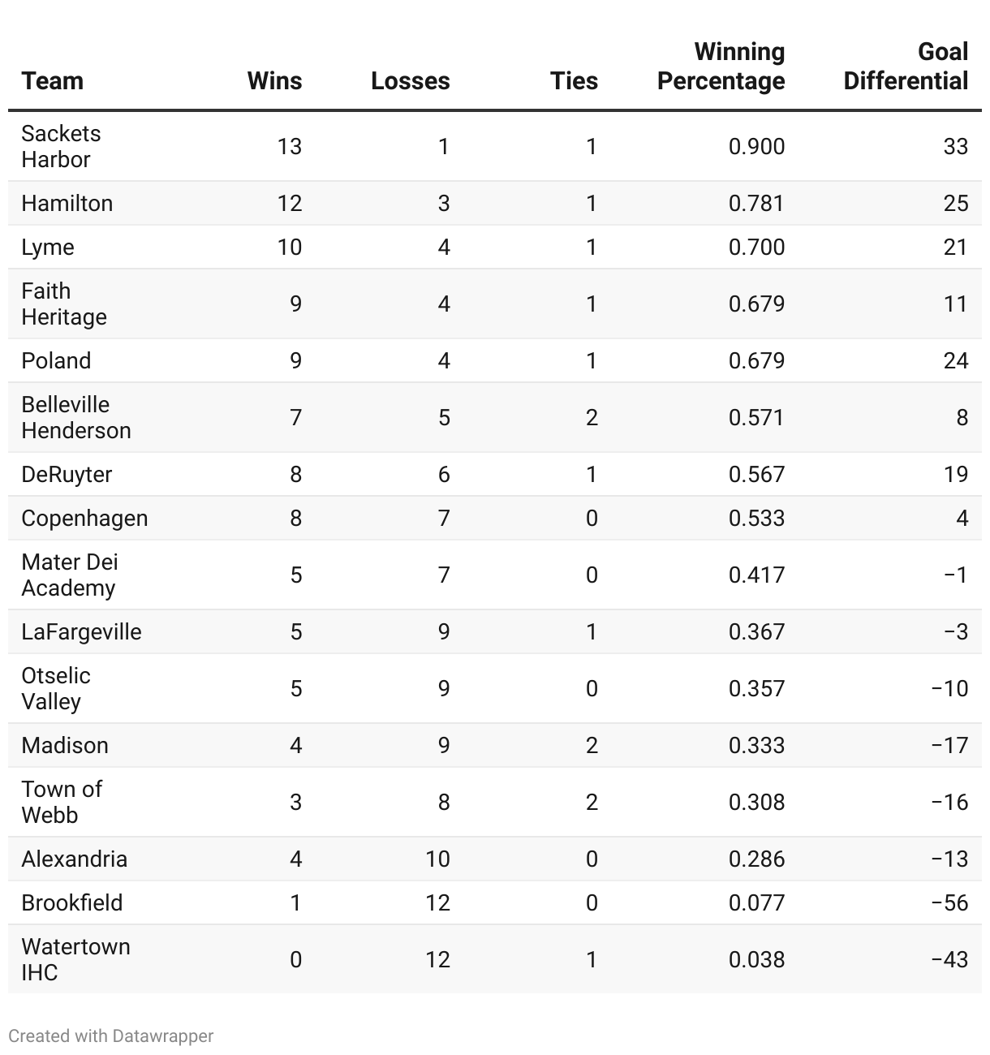Image resolution: width=990 pixels, height=1055 pixels.
Task: Click Copenhagen in the team list
Action: [x=84, y=518]
